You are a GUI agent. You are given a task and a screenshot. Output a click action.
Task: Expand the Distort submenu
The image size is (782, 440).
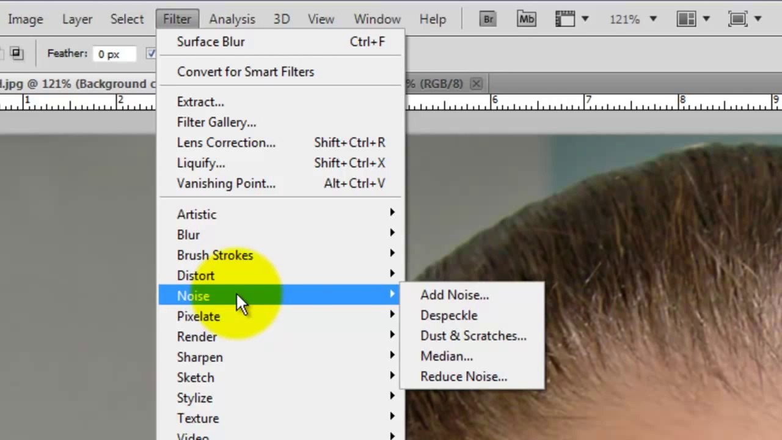tap(280, 276)
